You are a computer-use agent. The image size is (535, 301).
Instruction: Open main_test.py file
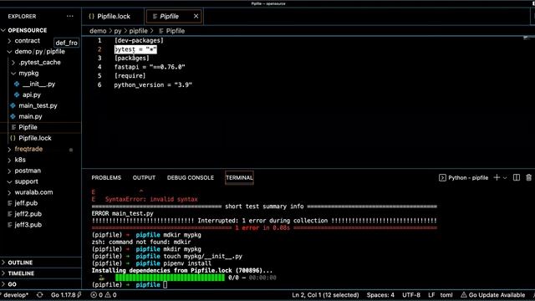pyautogui.click(x=38, y=105)
